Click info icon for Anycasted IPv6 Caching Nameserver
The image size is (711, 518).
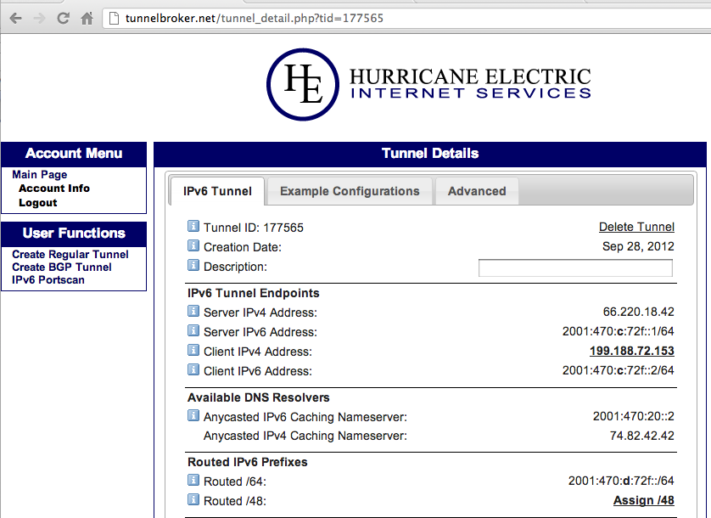[193, 416]
